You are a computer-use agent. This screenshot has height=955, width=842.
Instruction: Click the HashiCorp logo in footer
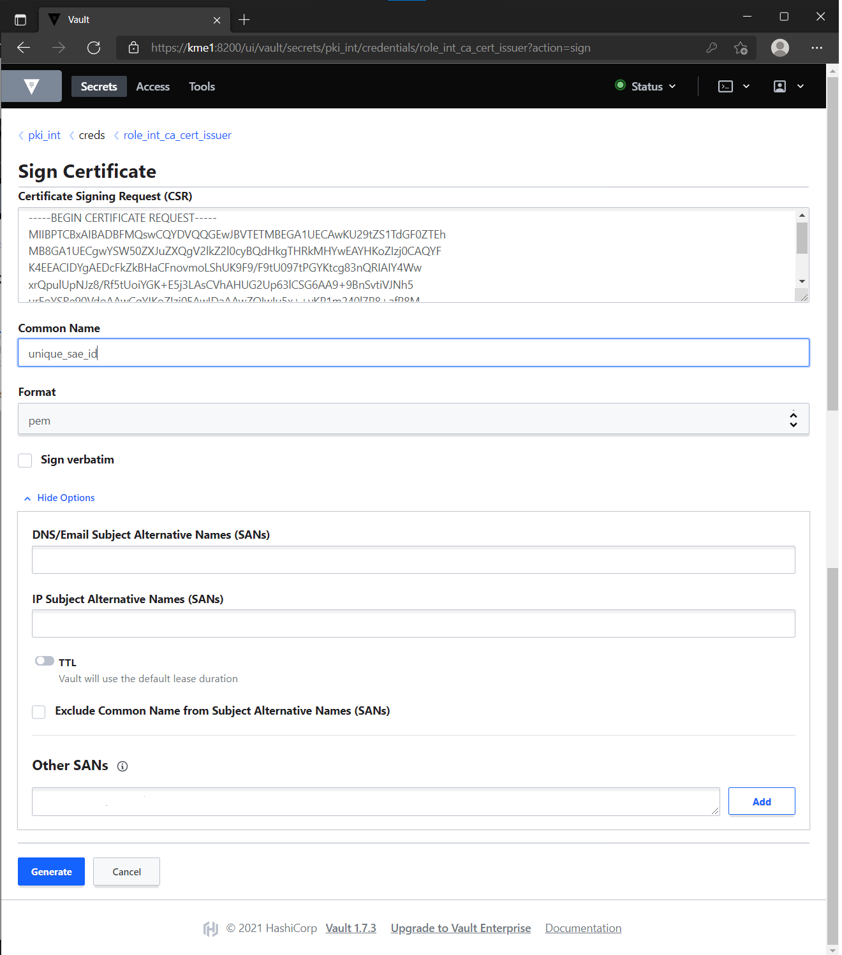coord(211,929)
